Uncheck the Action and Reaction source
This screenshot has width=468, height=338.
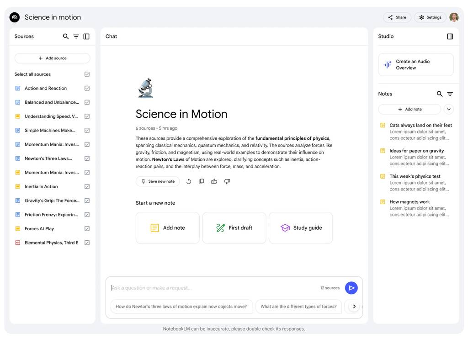click(87, 88)
